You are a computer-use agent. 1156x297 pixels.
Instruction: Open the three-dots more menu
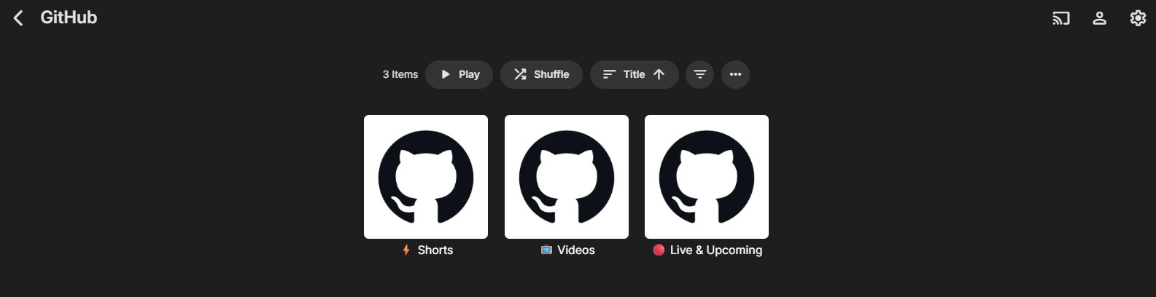pyautogui.click(x=735, y=74)
